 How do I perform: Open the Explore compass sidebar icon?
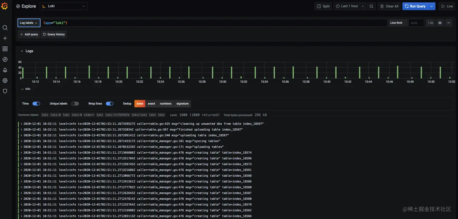(5, 59)
